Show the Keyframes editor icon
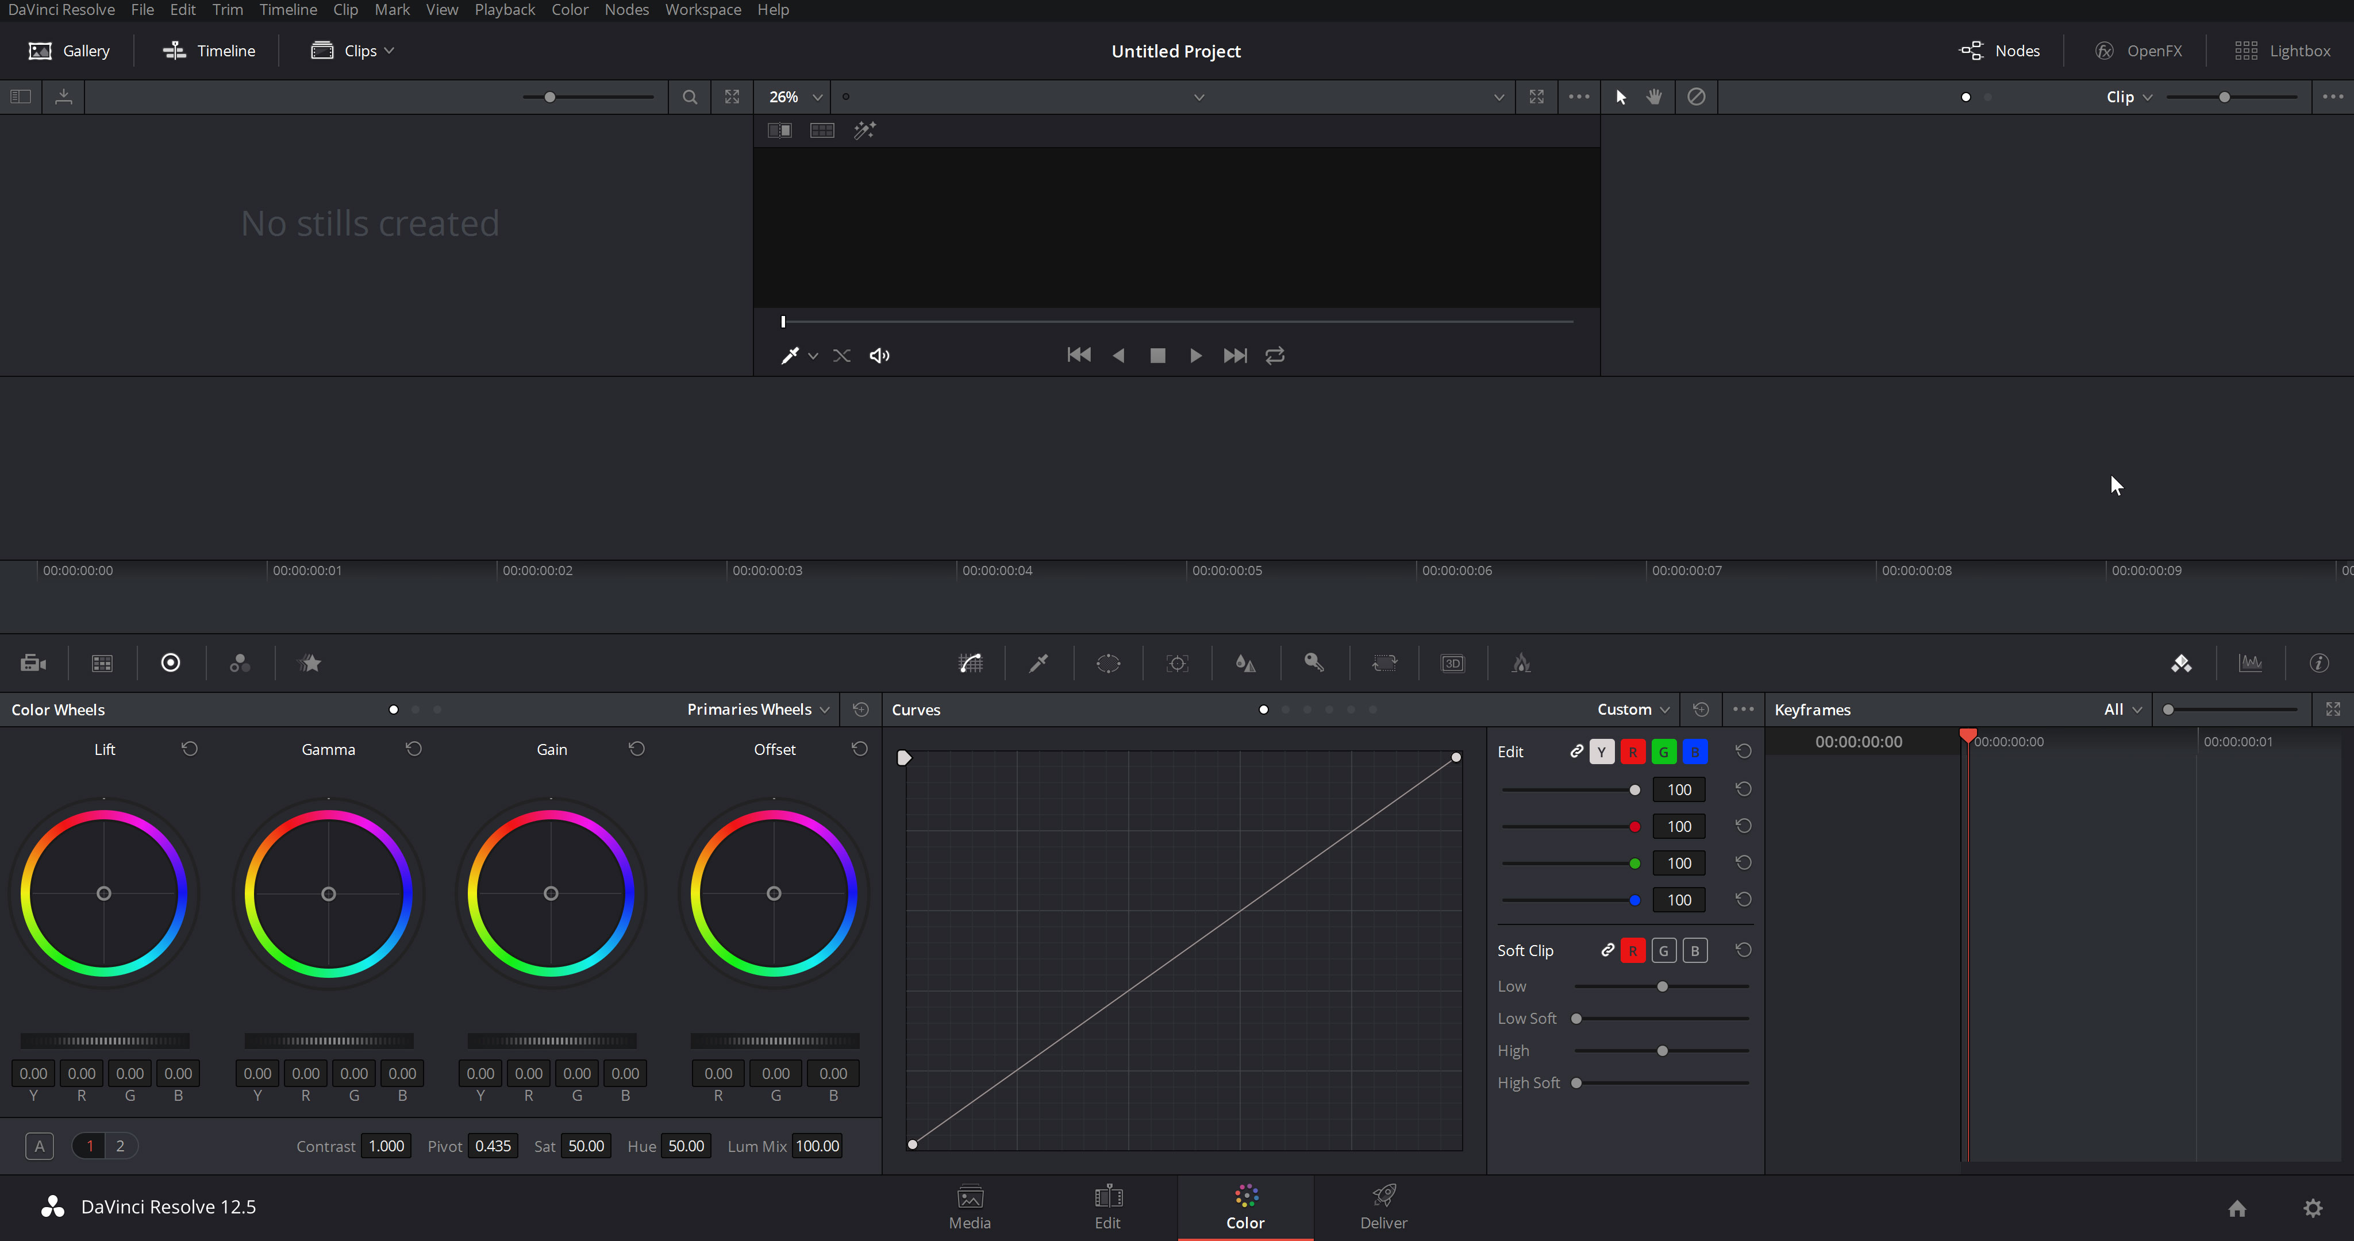The width and height of the screenshot is (2354, 1241). [2181, 664]
